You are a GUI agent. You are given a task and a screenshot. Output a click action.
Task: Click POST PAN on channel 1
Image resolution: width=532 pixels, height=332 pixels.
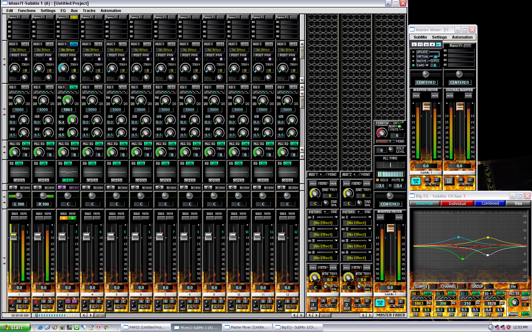(x=19, y=55)
